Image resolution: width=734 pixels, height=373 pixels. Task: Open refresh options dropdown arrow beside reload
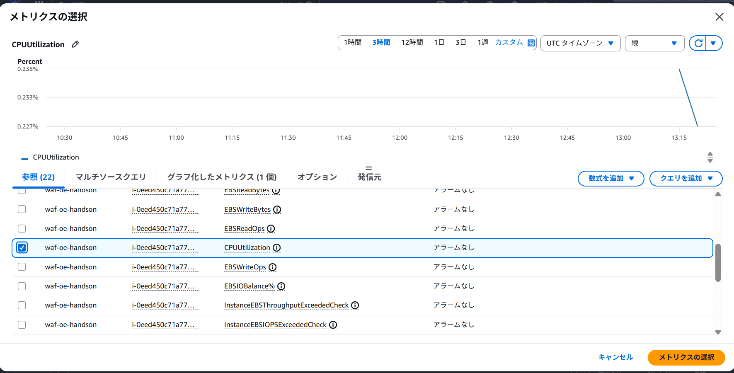[x=713, y=43]
